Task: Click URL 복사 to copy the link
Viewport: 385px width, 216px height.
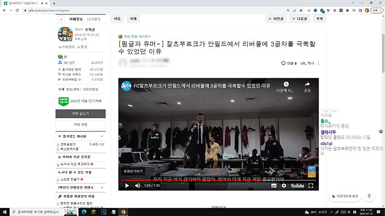Action: (307, 63)
